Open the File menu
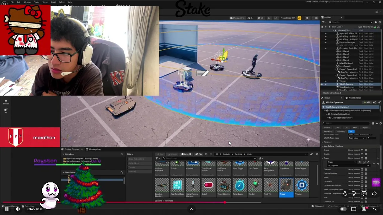 coord(12,2)
